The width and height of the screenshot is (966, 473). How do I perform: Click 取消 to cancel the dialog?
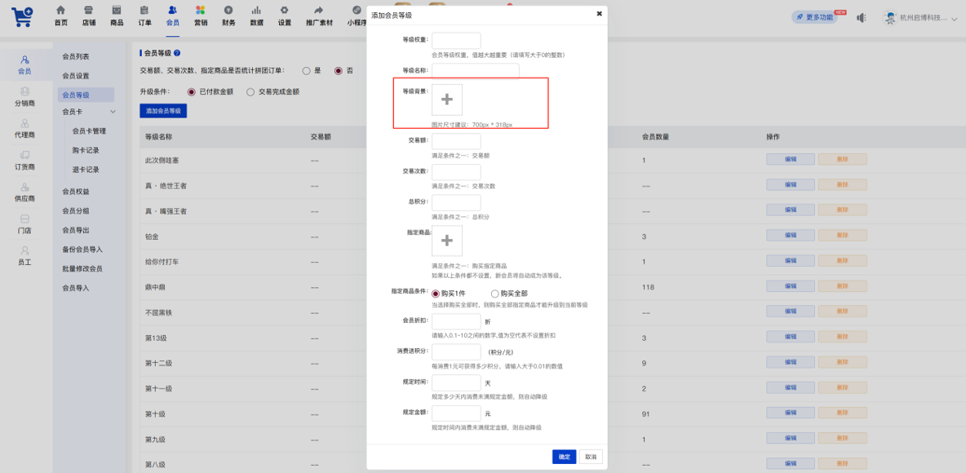pos(591,457)
